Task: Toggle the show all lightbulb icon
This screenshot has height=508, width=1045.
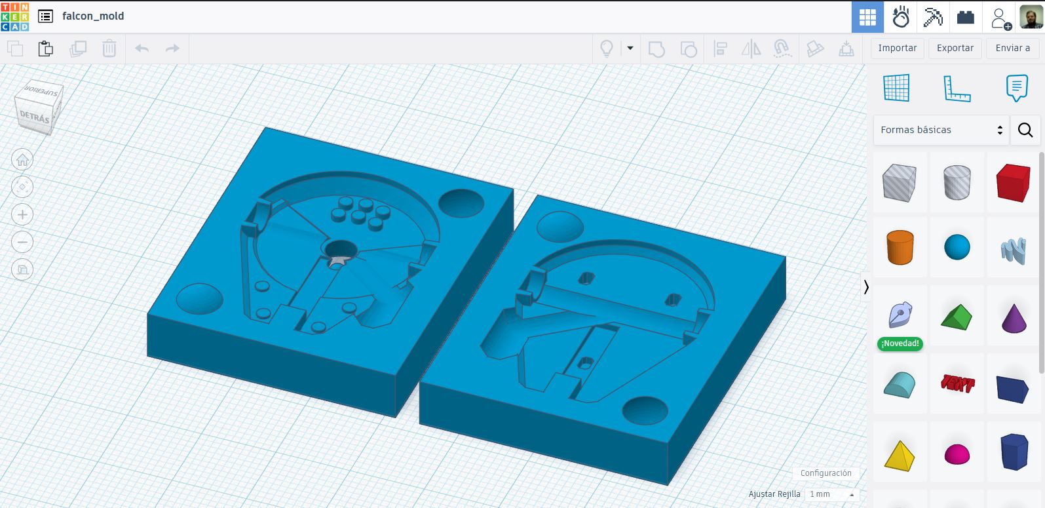Action: coord(607,49)
